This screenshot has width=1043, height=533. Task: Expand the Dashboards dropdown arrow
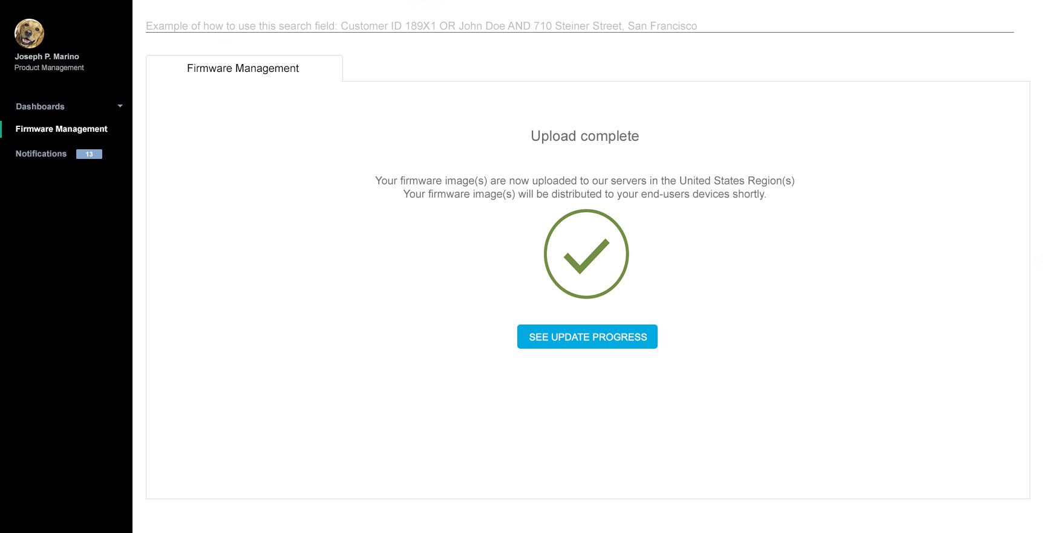[x=120, y=106]
